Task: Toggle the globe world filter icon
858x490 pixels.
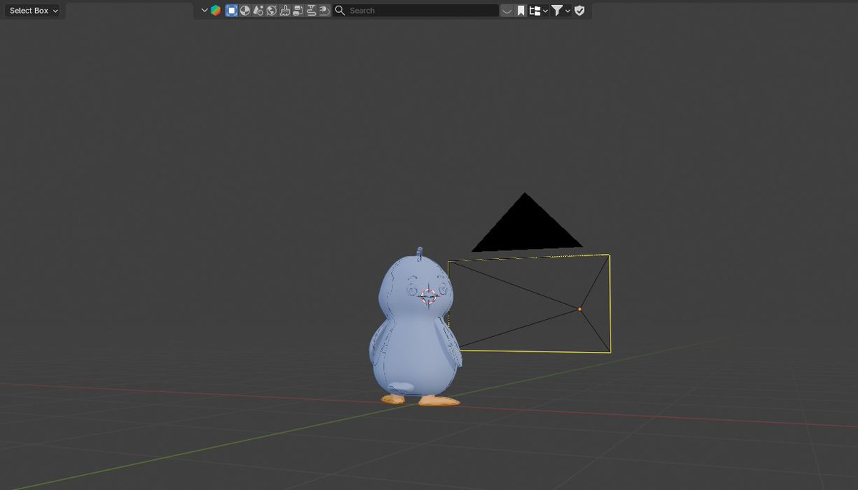Action: click(x=272, y=11)
